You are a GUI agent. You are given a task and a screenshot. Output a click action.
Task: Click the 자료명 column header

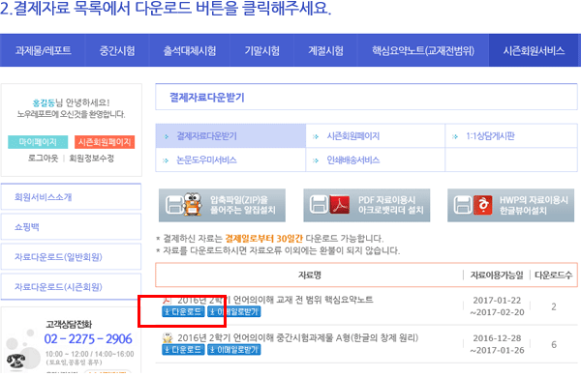pyautogui.click(x=310, y=275)
